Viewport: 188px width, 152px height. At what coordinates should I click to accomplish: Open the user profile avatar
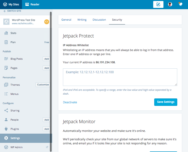pos(170,4)
